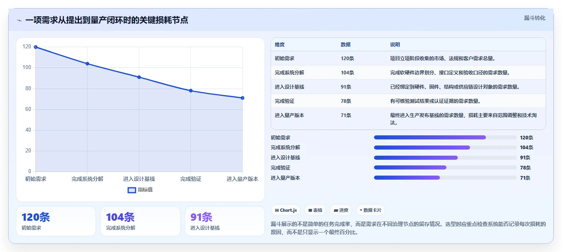Click the card title 一项需求从提出到量产闭环时的关键损耗节点
Screen dimensions: 562x252
[x=107, y=20]
